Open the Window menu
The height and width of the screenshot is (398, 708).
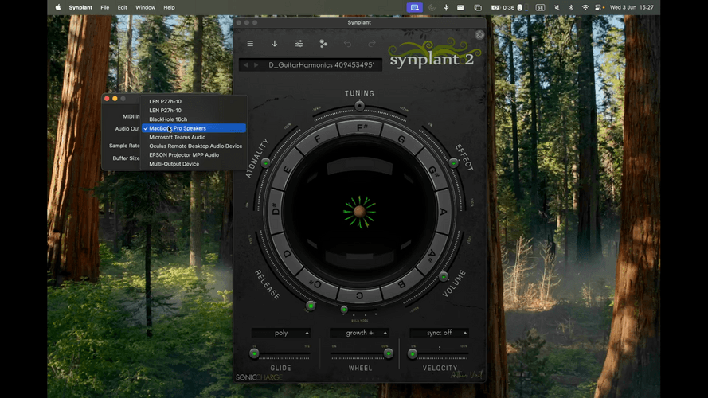click(145, 7)
